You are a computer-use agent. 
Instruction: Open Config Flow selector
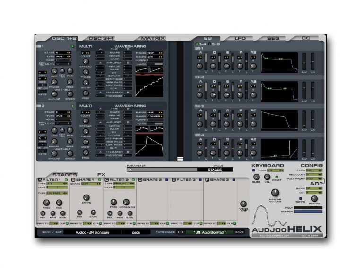pos(314,170)
